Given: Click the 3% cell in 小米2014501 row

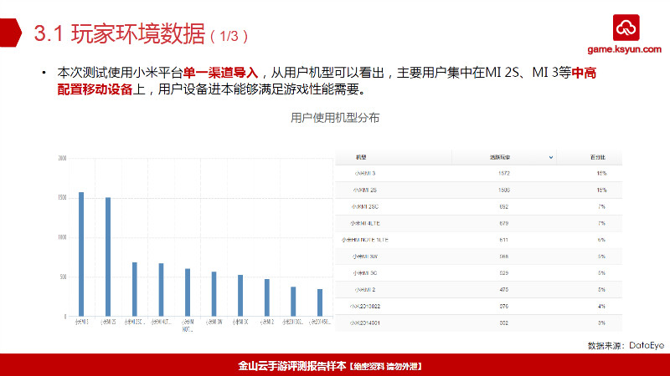Looking at the screenshot, I should point(601,323).
